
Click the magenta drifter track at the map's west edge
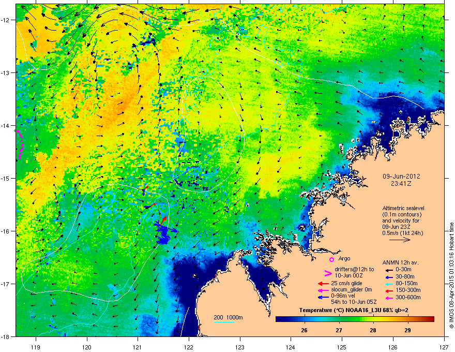tap(20, 144)
